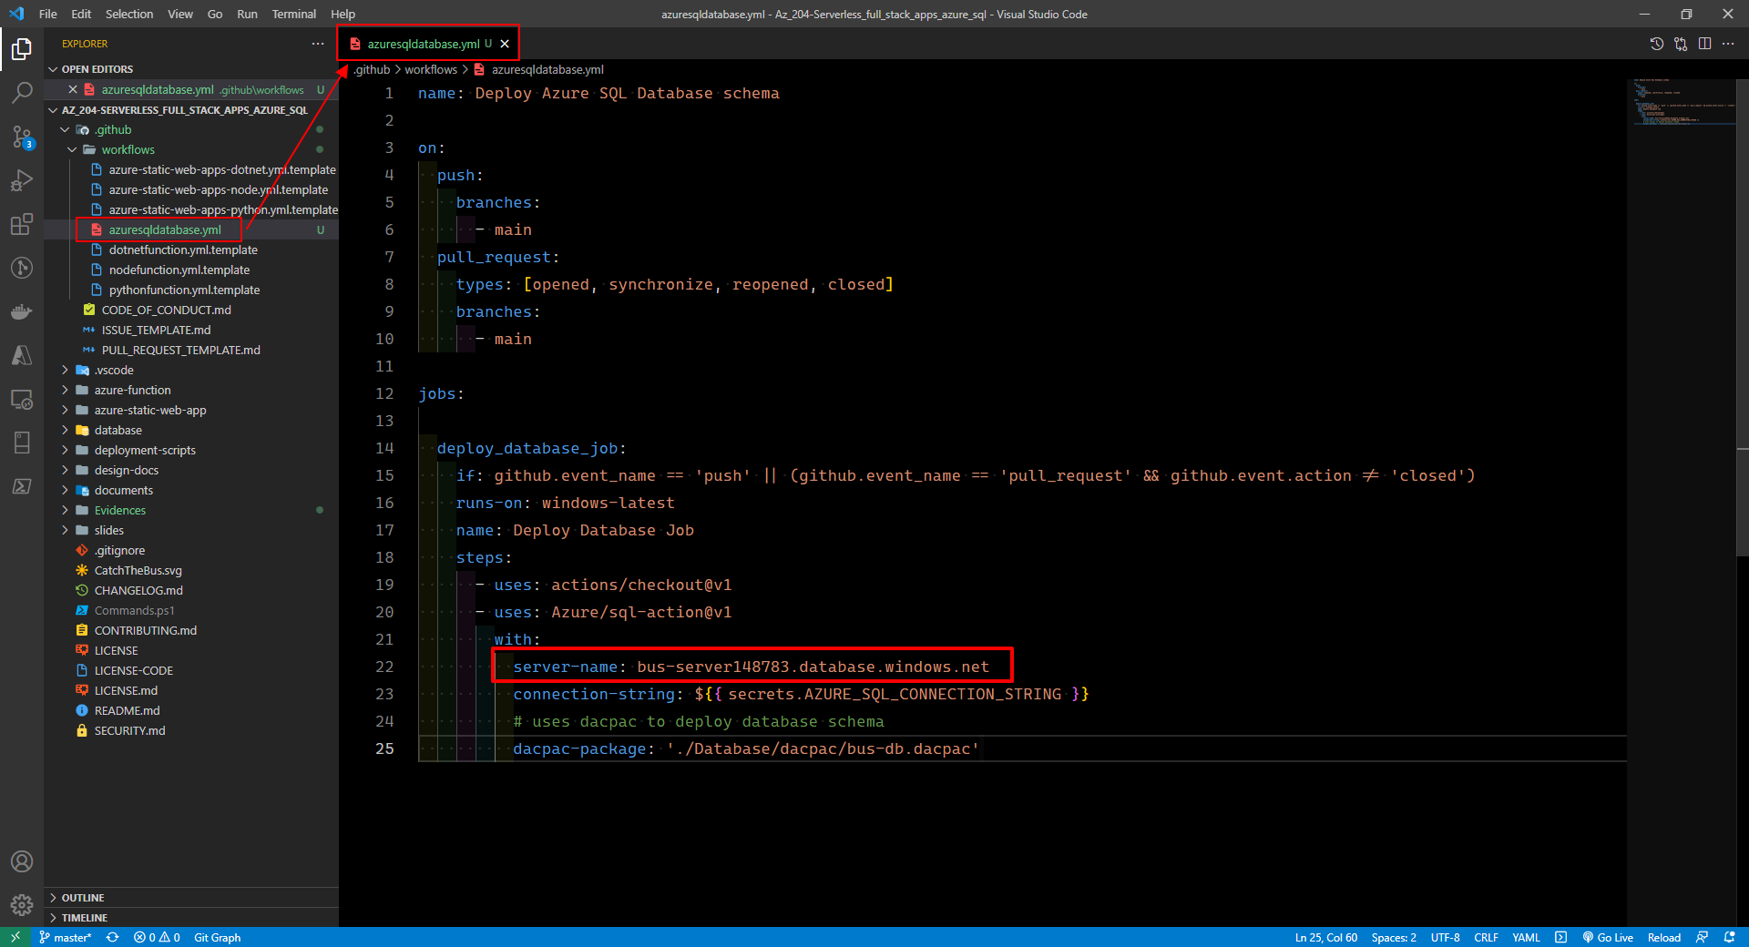The height and width of the screenshot is (947, 1749).
Task: Open Commands.ps1 in the explorer
Action: [x=134, y=611]
